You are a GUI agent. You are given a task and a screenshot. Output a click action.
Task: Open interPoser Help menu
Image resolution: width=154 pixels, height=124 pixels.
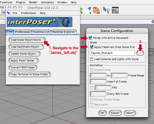[x=43, y=13]
